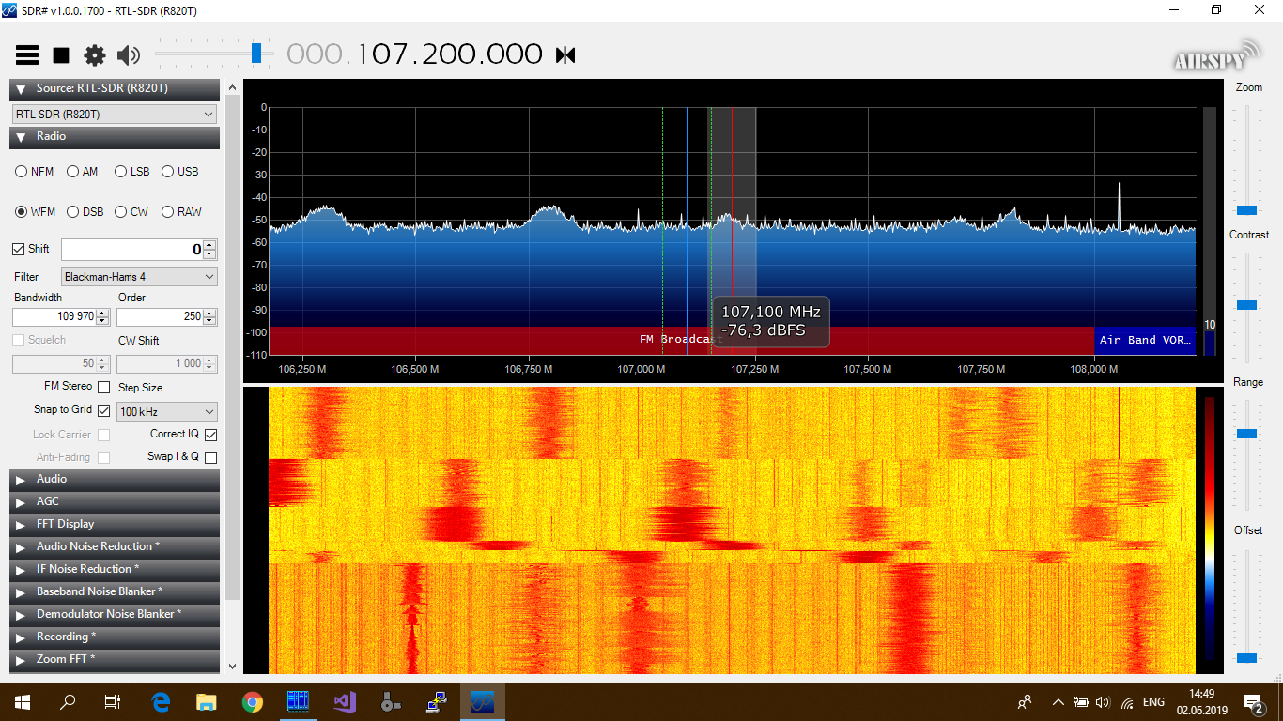The image size is (1283, 721).
Task: Expand the FFT Display panel
Action: click(115, 524)
